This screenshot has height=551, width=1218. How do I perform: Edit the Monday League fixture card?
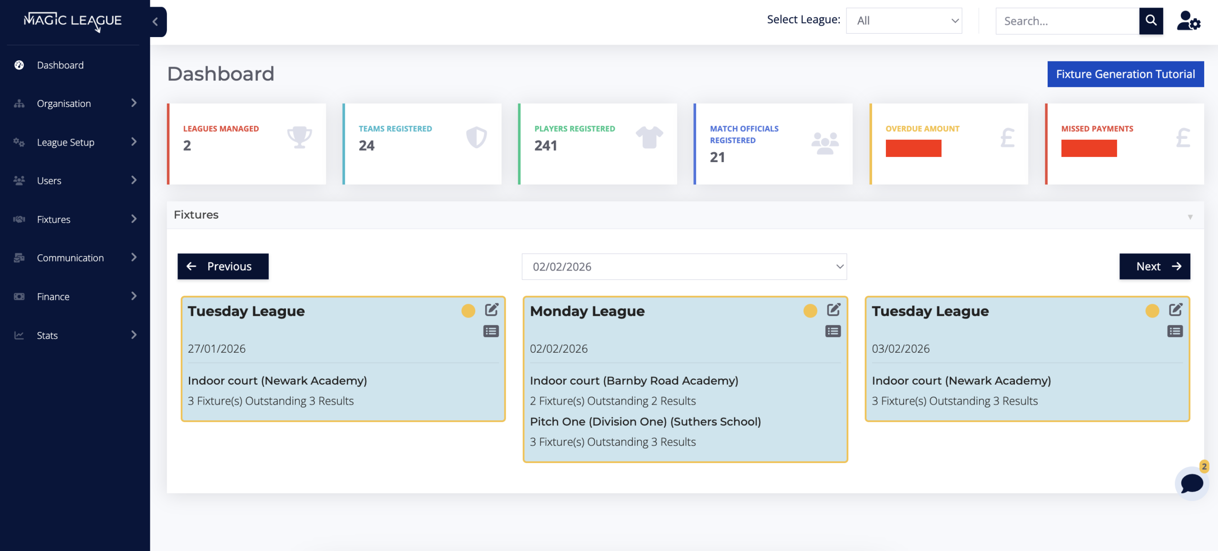click(x=833, y=310)
